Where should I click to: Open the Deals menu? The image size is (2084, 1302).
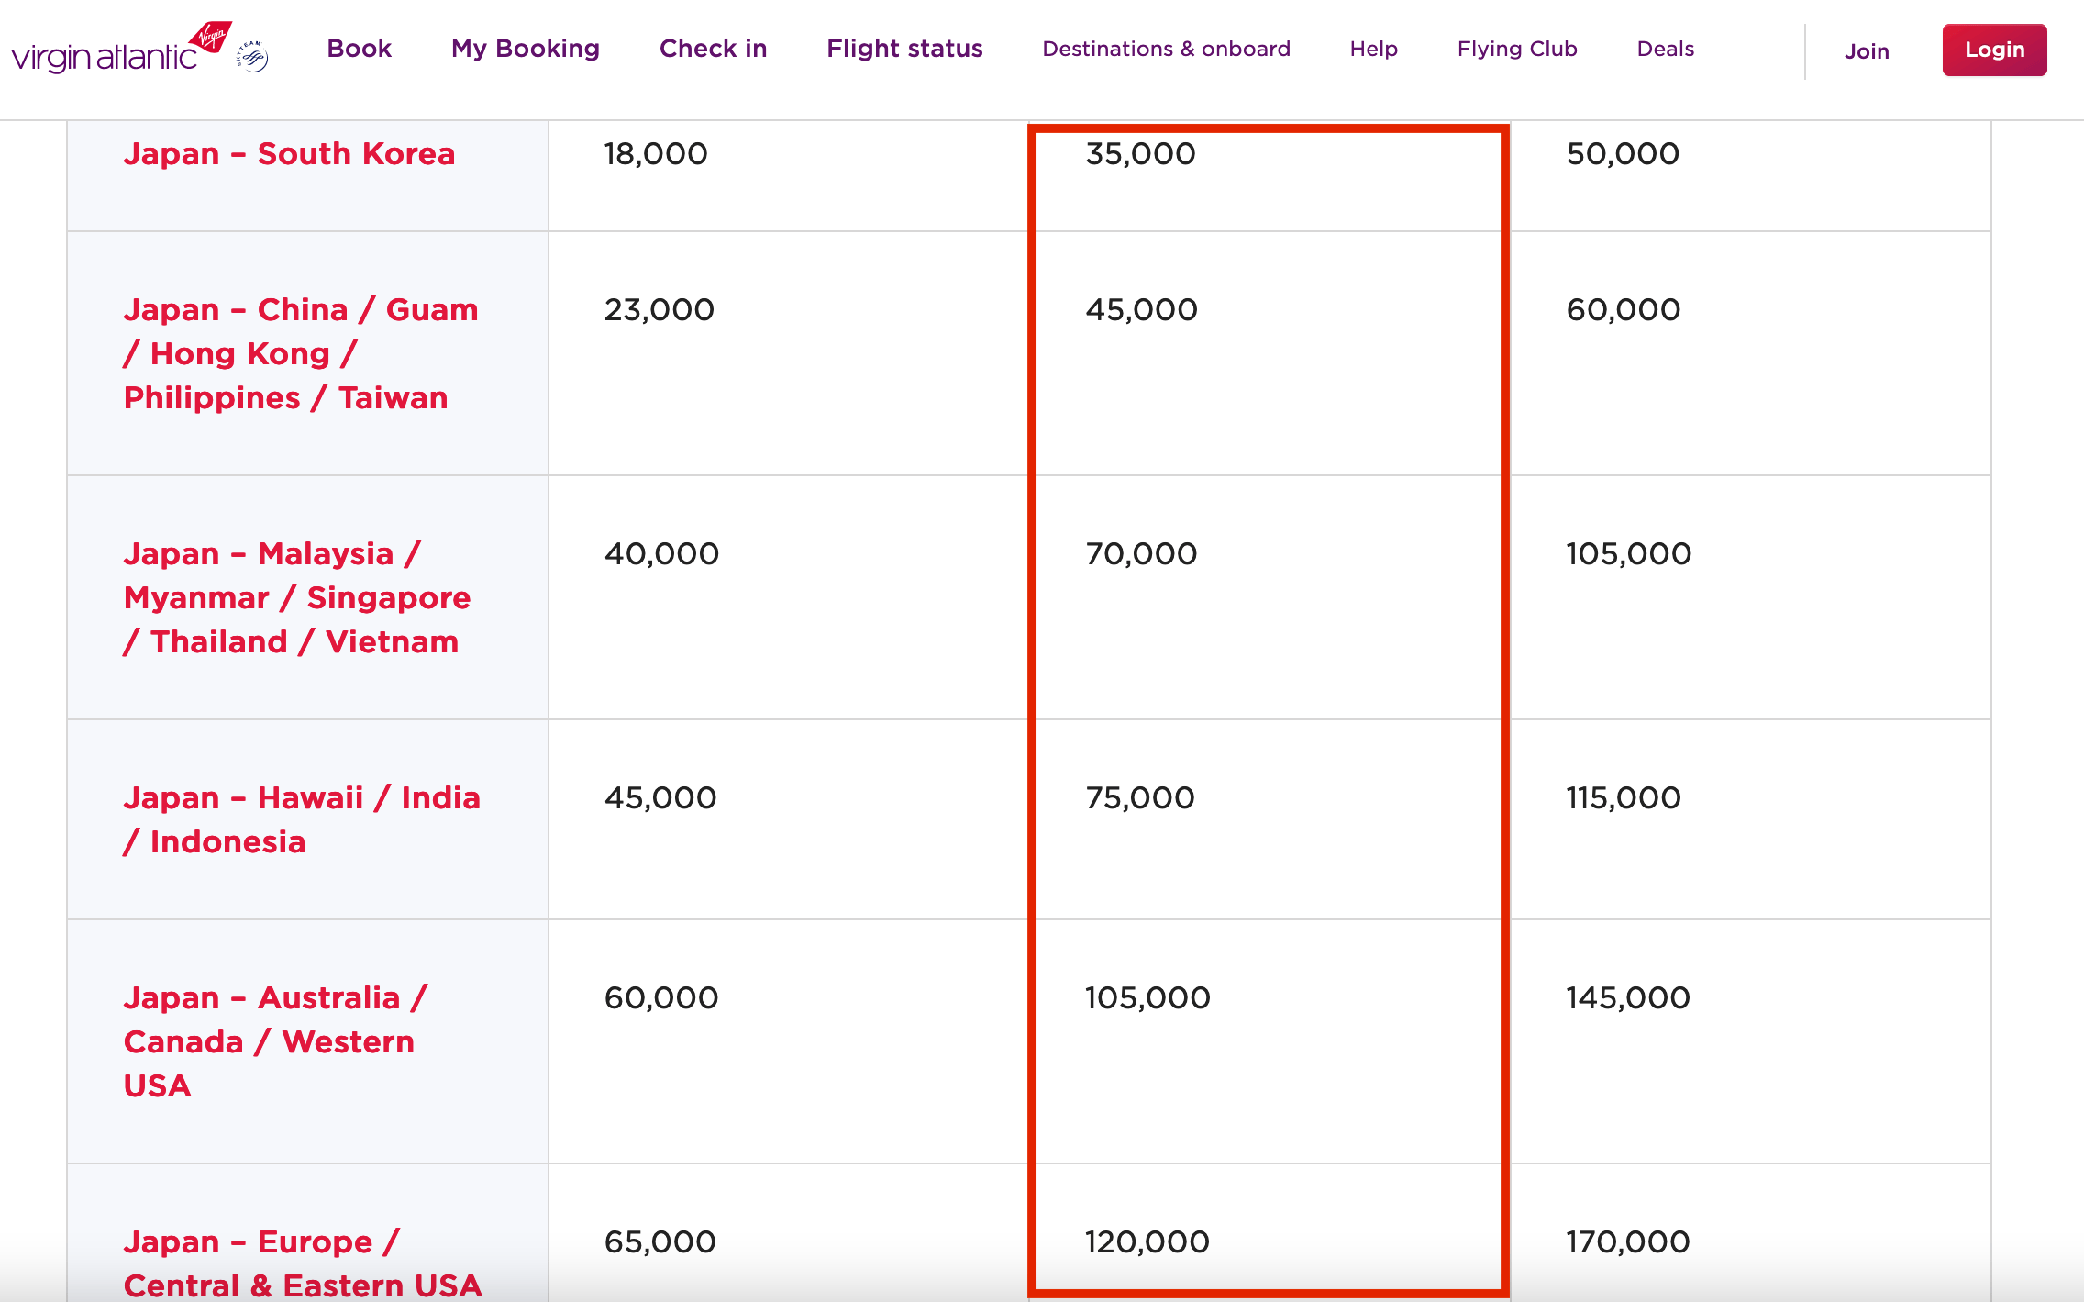1665,49
